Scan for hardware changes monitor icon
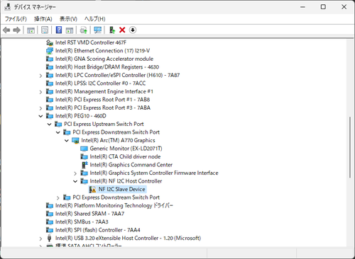355x259 pixels. tap(97, 30)
